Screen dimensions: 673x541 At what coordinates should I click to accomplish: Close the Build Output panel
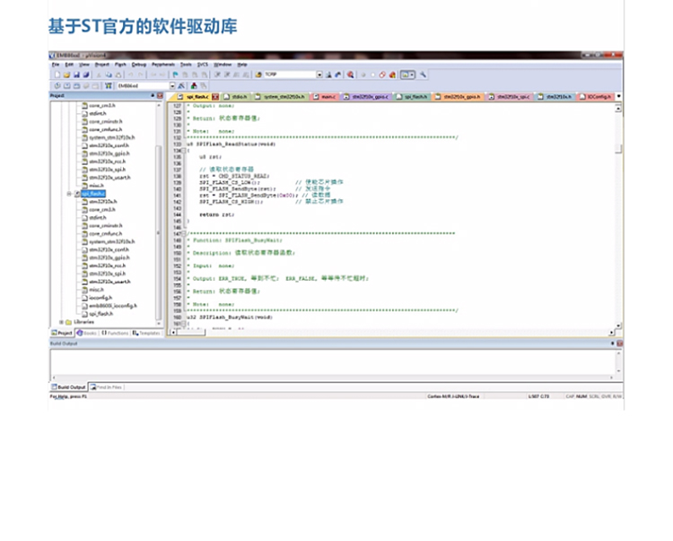(619, 344)
